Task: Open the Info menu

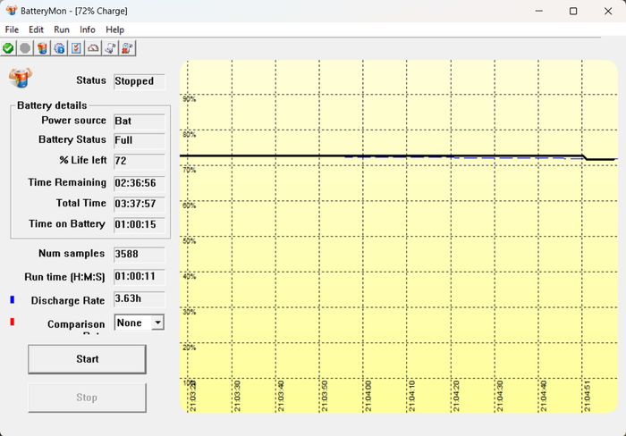Action: tap(87, 29)
